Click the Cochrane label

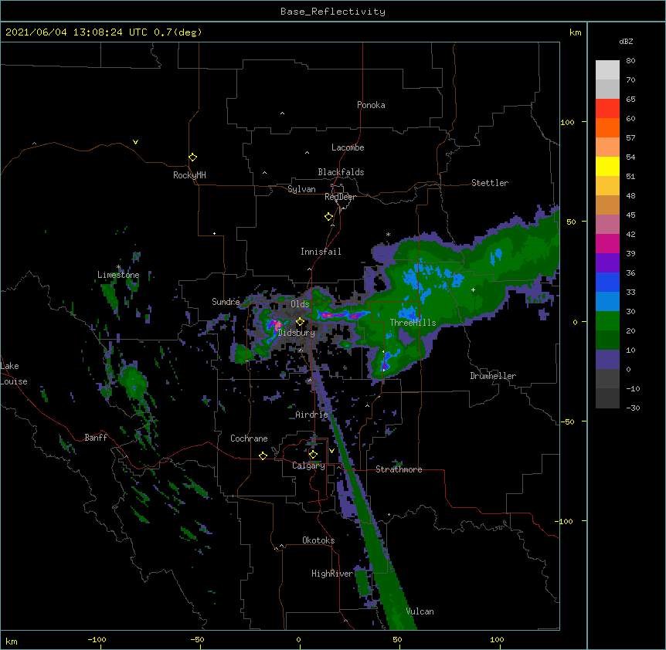tap(249, 438)
